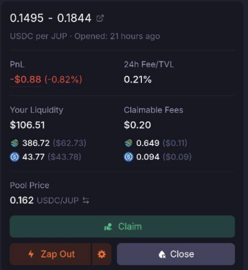Click the 386.72 JUP liquidity amount
This screenshot has width=248, height=270.
36,143
